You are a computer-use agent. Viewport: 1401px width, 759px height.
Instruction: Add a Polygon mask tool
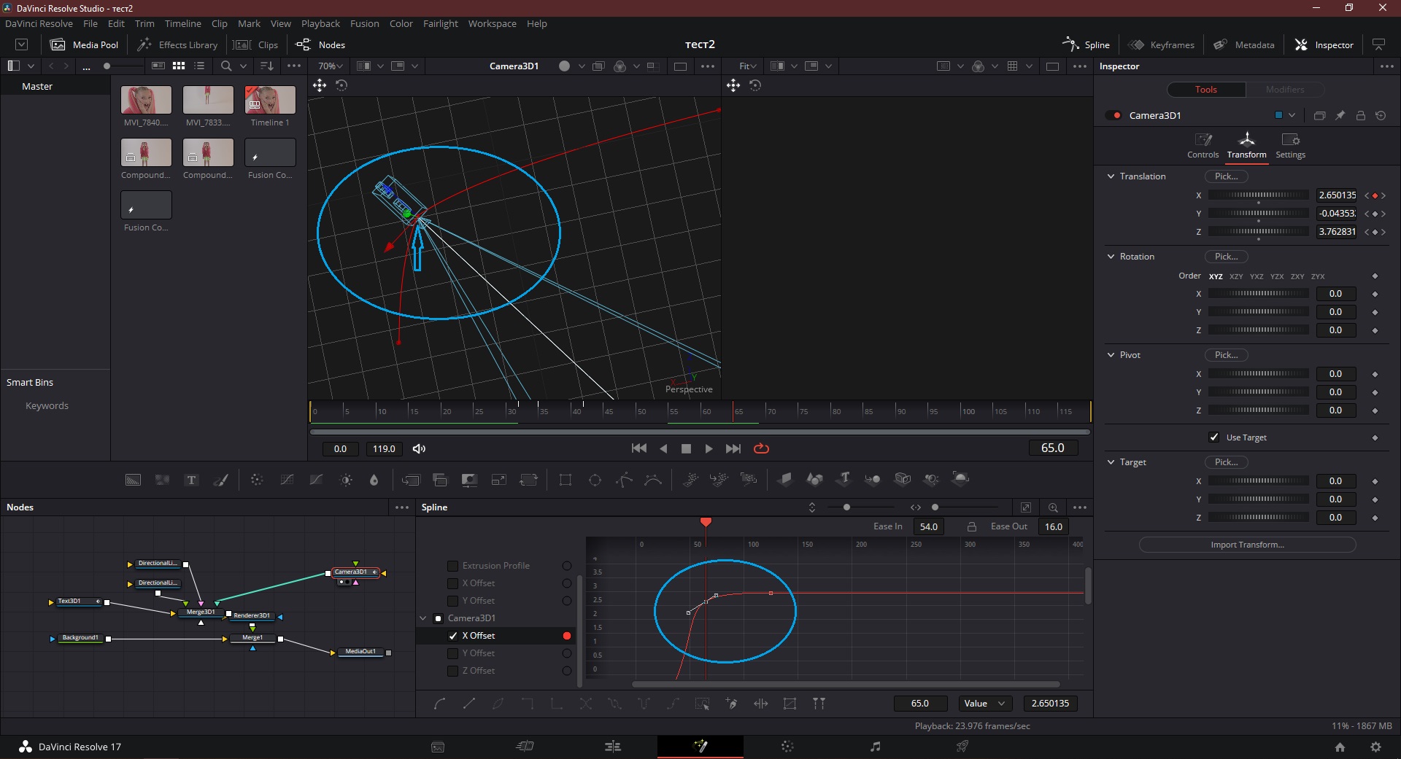click(625, 480)
